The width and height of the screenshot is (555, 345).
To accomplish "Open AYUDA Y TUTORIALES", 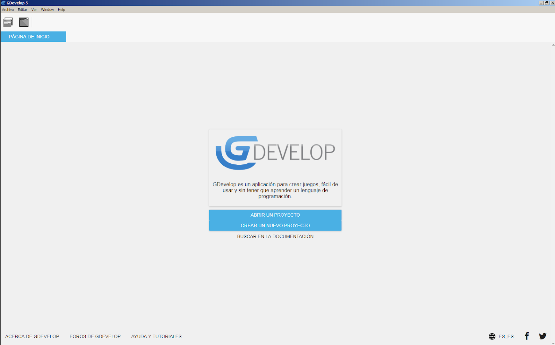I will [156, 336].
